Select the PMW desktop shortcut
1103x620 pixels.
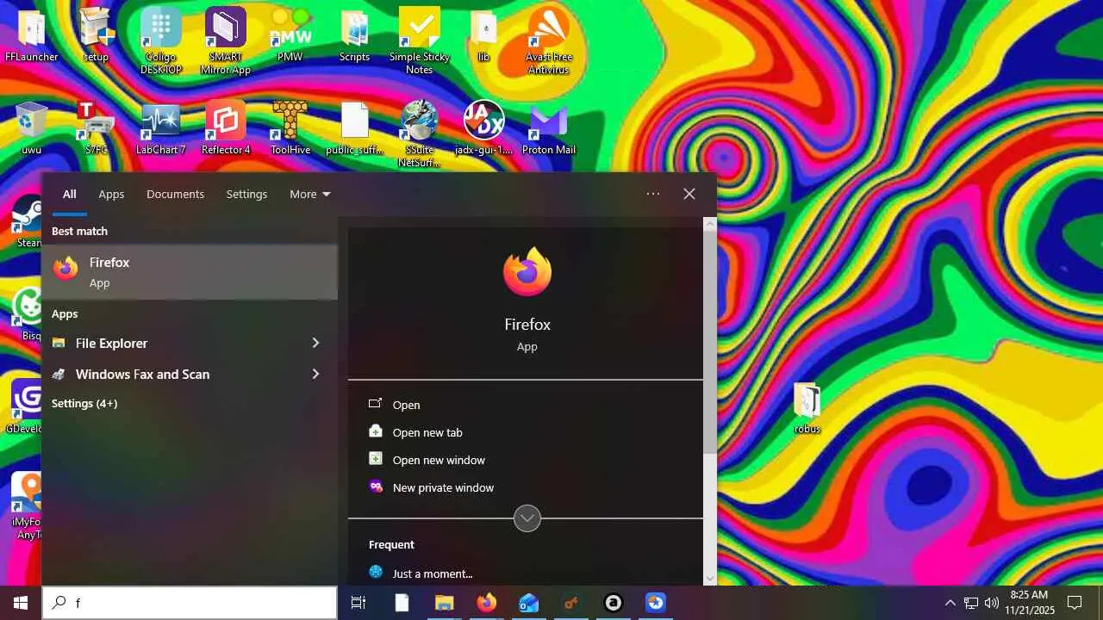(290, 36)
